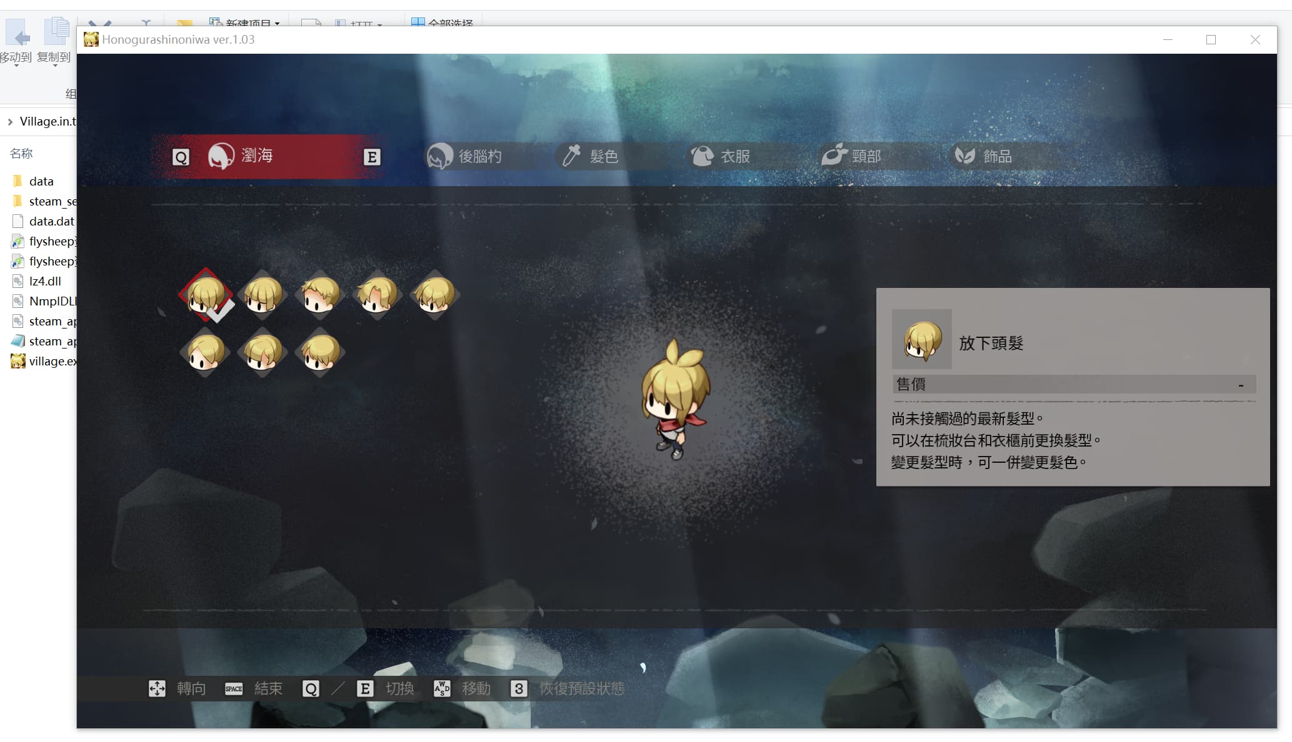Select the checked first bangs style in the top row
Screen dimensions: 1292x742
(x=206, y=295)
